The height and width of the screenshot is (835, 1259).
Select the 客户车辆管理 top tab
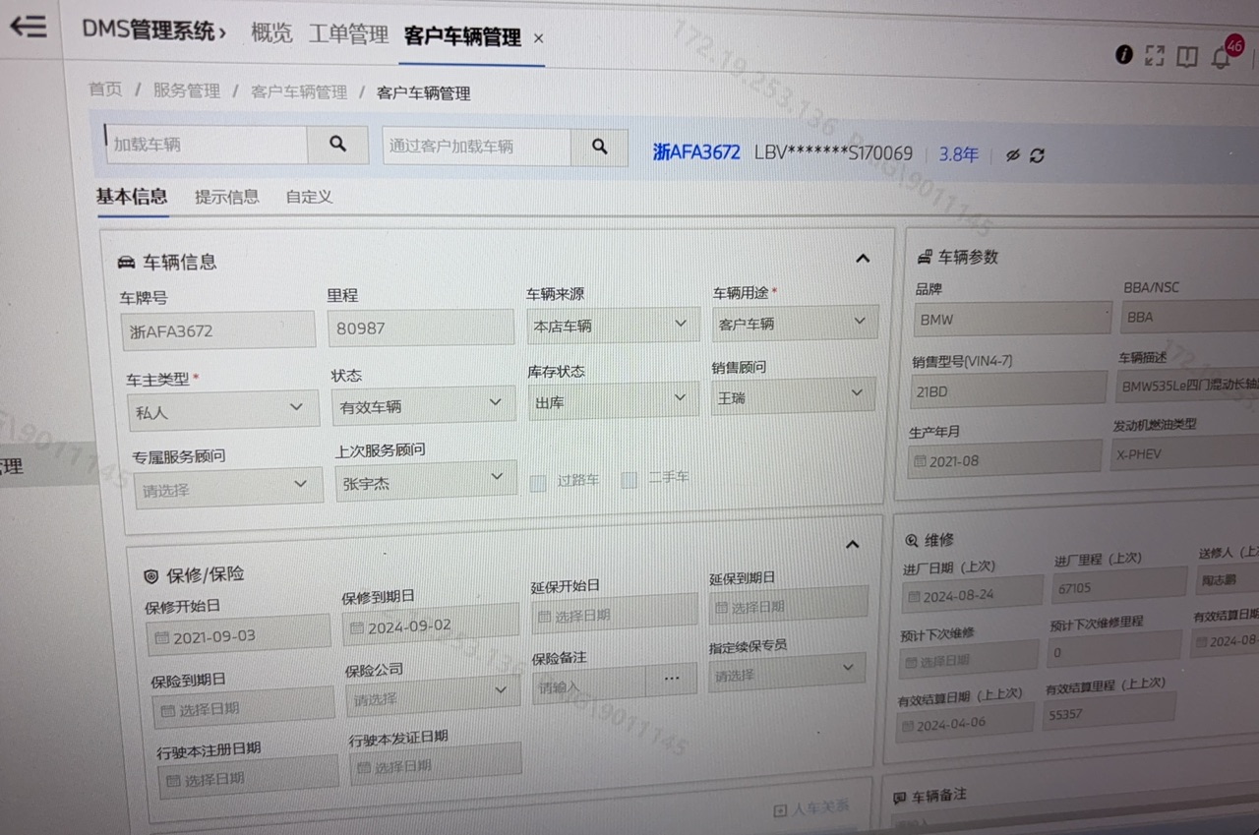click(x=462, y=37)
